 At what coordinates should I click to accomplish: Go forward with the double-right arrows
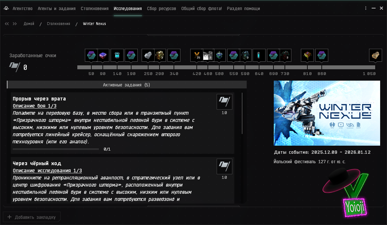tap(15, 24)
